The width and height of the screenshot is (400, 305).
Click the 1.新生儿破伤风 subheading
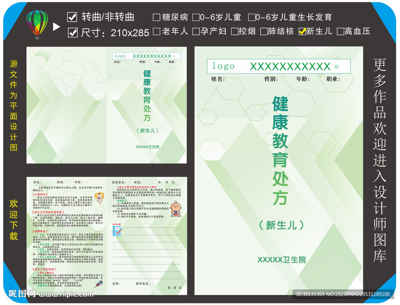point(45,273)
